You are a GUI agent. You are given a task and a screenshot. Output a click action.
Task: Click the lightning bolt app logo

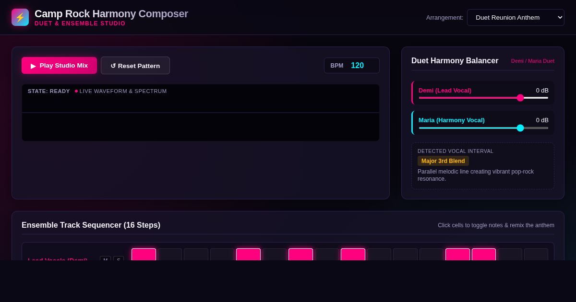(x=20, y=17)
